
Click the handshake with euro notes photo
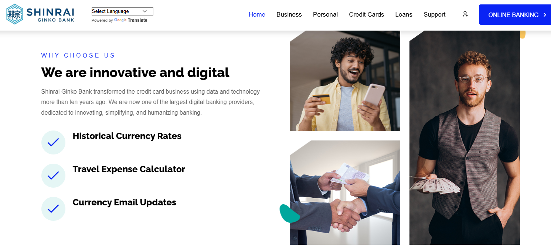[345, 192]
